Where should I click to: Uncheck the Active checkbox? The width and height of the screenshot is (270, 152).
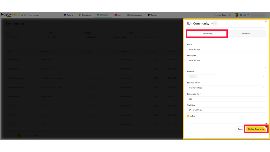(188, 116)
